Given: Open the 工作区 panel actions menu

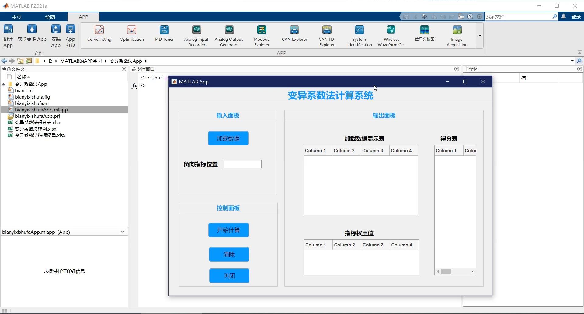Looking at the screenshot, I should point(579,69).
